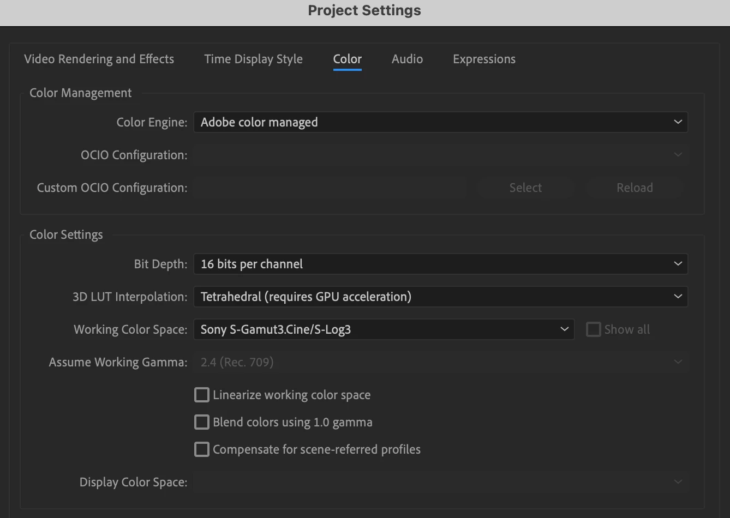Click the Custom OCIO Configuration path field
Screen dimensions: 730x518
tap(331, 188)
